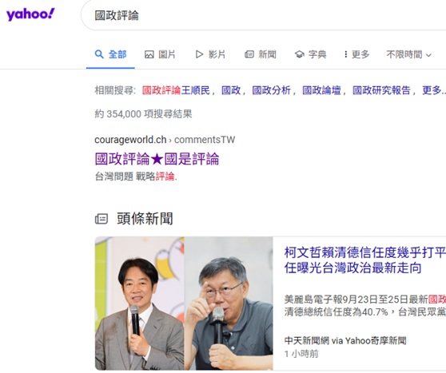Click the play icon beside 影片

(x=199, y=54)
